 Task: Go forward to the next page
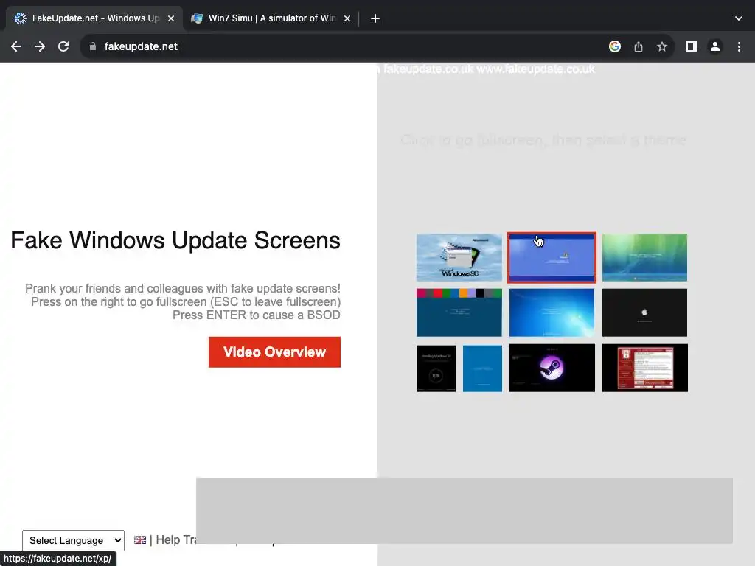click(x=40, y=46)
